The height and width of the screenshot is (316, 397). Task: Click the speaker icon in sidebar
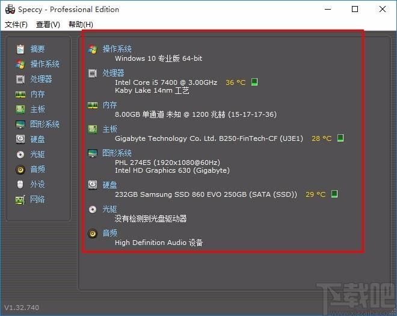tap(20, 169)
